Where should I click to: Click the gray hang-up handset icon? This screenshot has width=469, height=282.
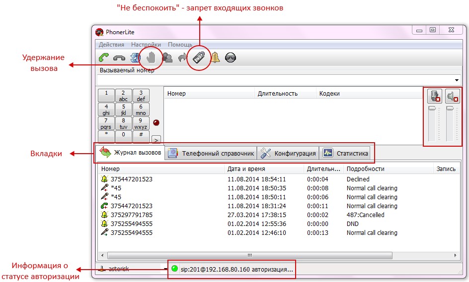click(x=119, y=58)
